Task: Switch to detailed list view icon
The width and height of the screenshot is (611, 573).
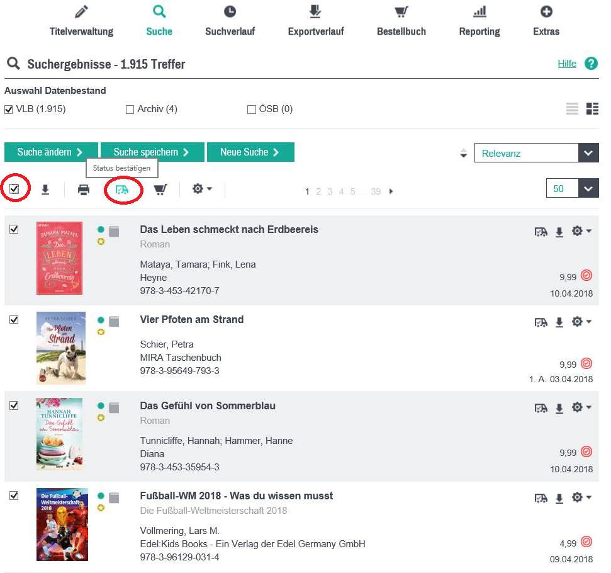Action: (x=592, y=109)
